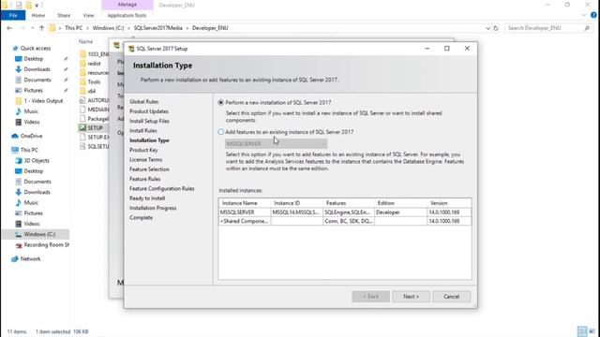Click the Next button in setup
The width and height of the screenshot is (600, 337).
click(411, 297)
